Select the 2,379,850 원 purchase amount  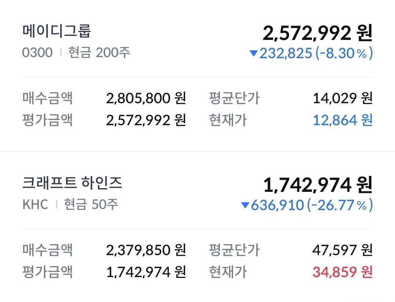coord(146,250)
